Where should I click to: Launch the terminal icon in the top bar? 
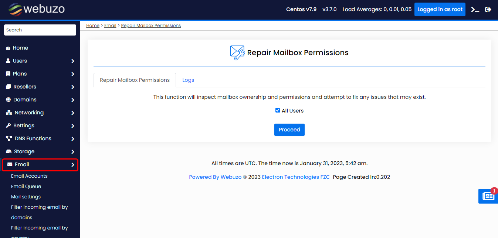pyautogui.click(x=475, y=9)
